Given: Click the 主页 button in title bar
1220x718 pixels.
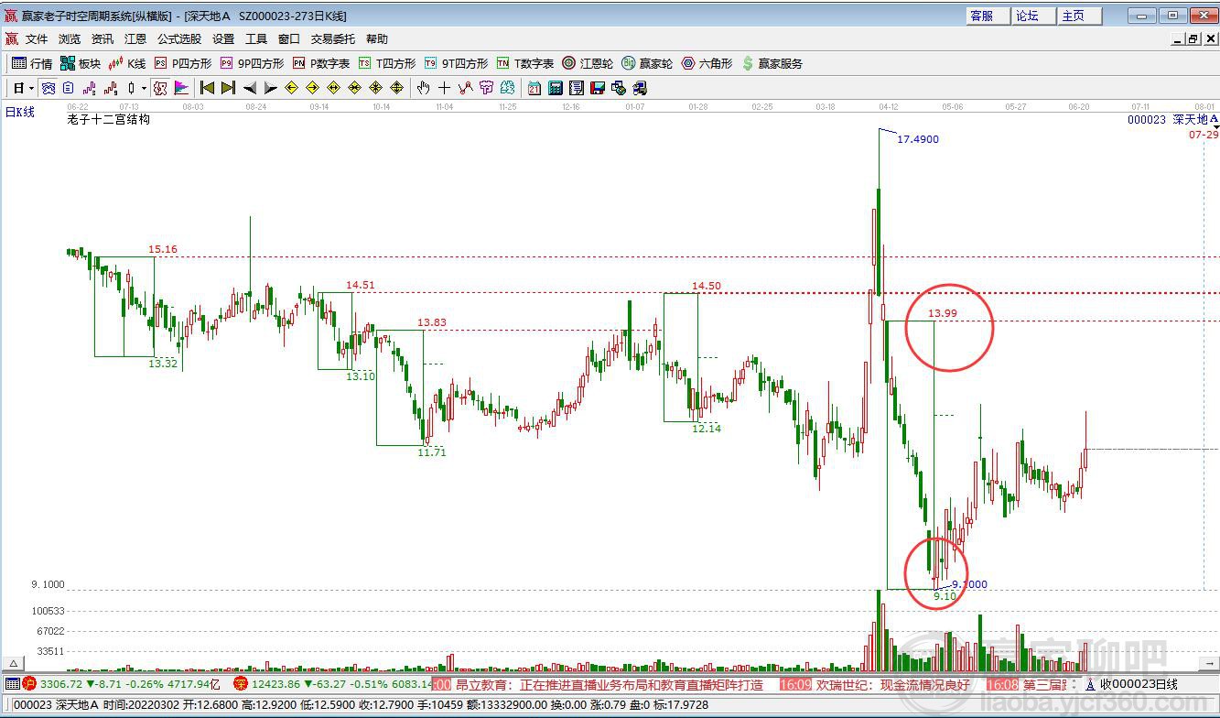Looking at the screenshot, I should (x=1080, y=16).
